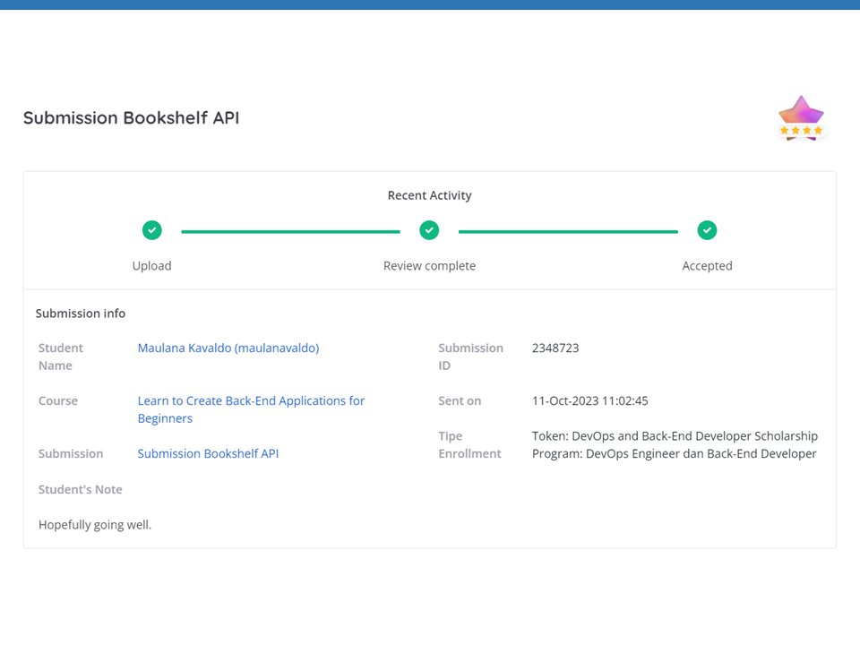Screen dimensions: 860x645
Task: Click the Upload step label
Action: click(152, 266)
